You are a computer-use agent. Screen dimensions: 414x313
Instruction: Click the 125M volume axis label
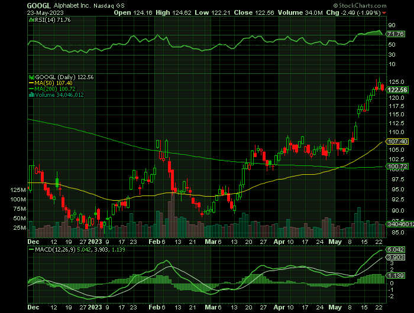click(x=18, y=190)
